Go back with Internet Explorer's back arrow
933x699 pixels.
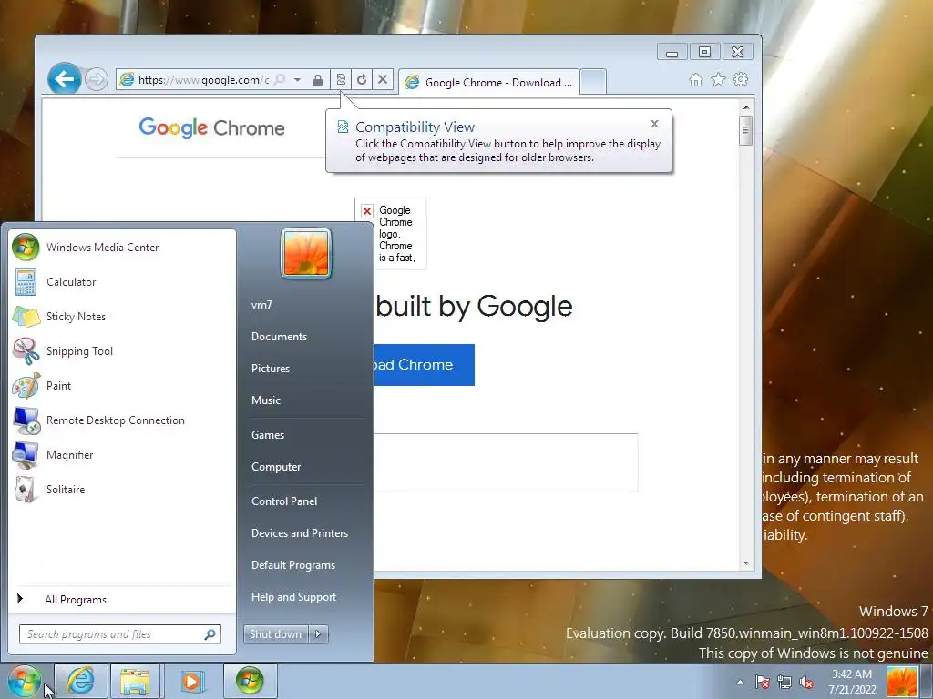[65, 78]
